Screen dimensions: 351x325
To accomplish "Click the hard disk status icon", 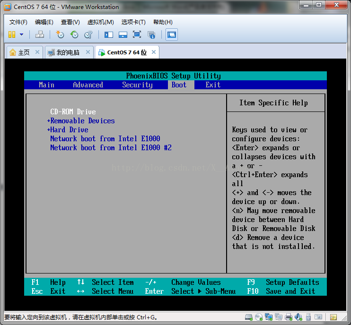I will click(249, 317).
